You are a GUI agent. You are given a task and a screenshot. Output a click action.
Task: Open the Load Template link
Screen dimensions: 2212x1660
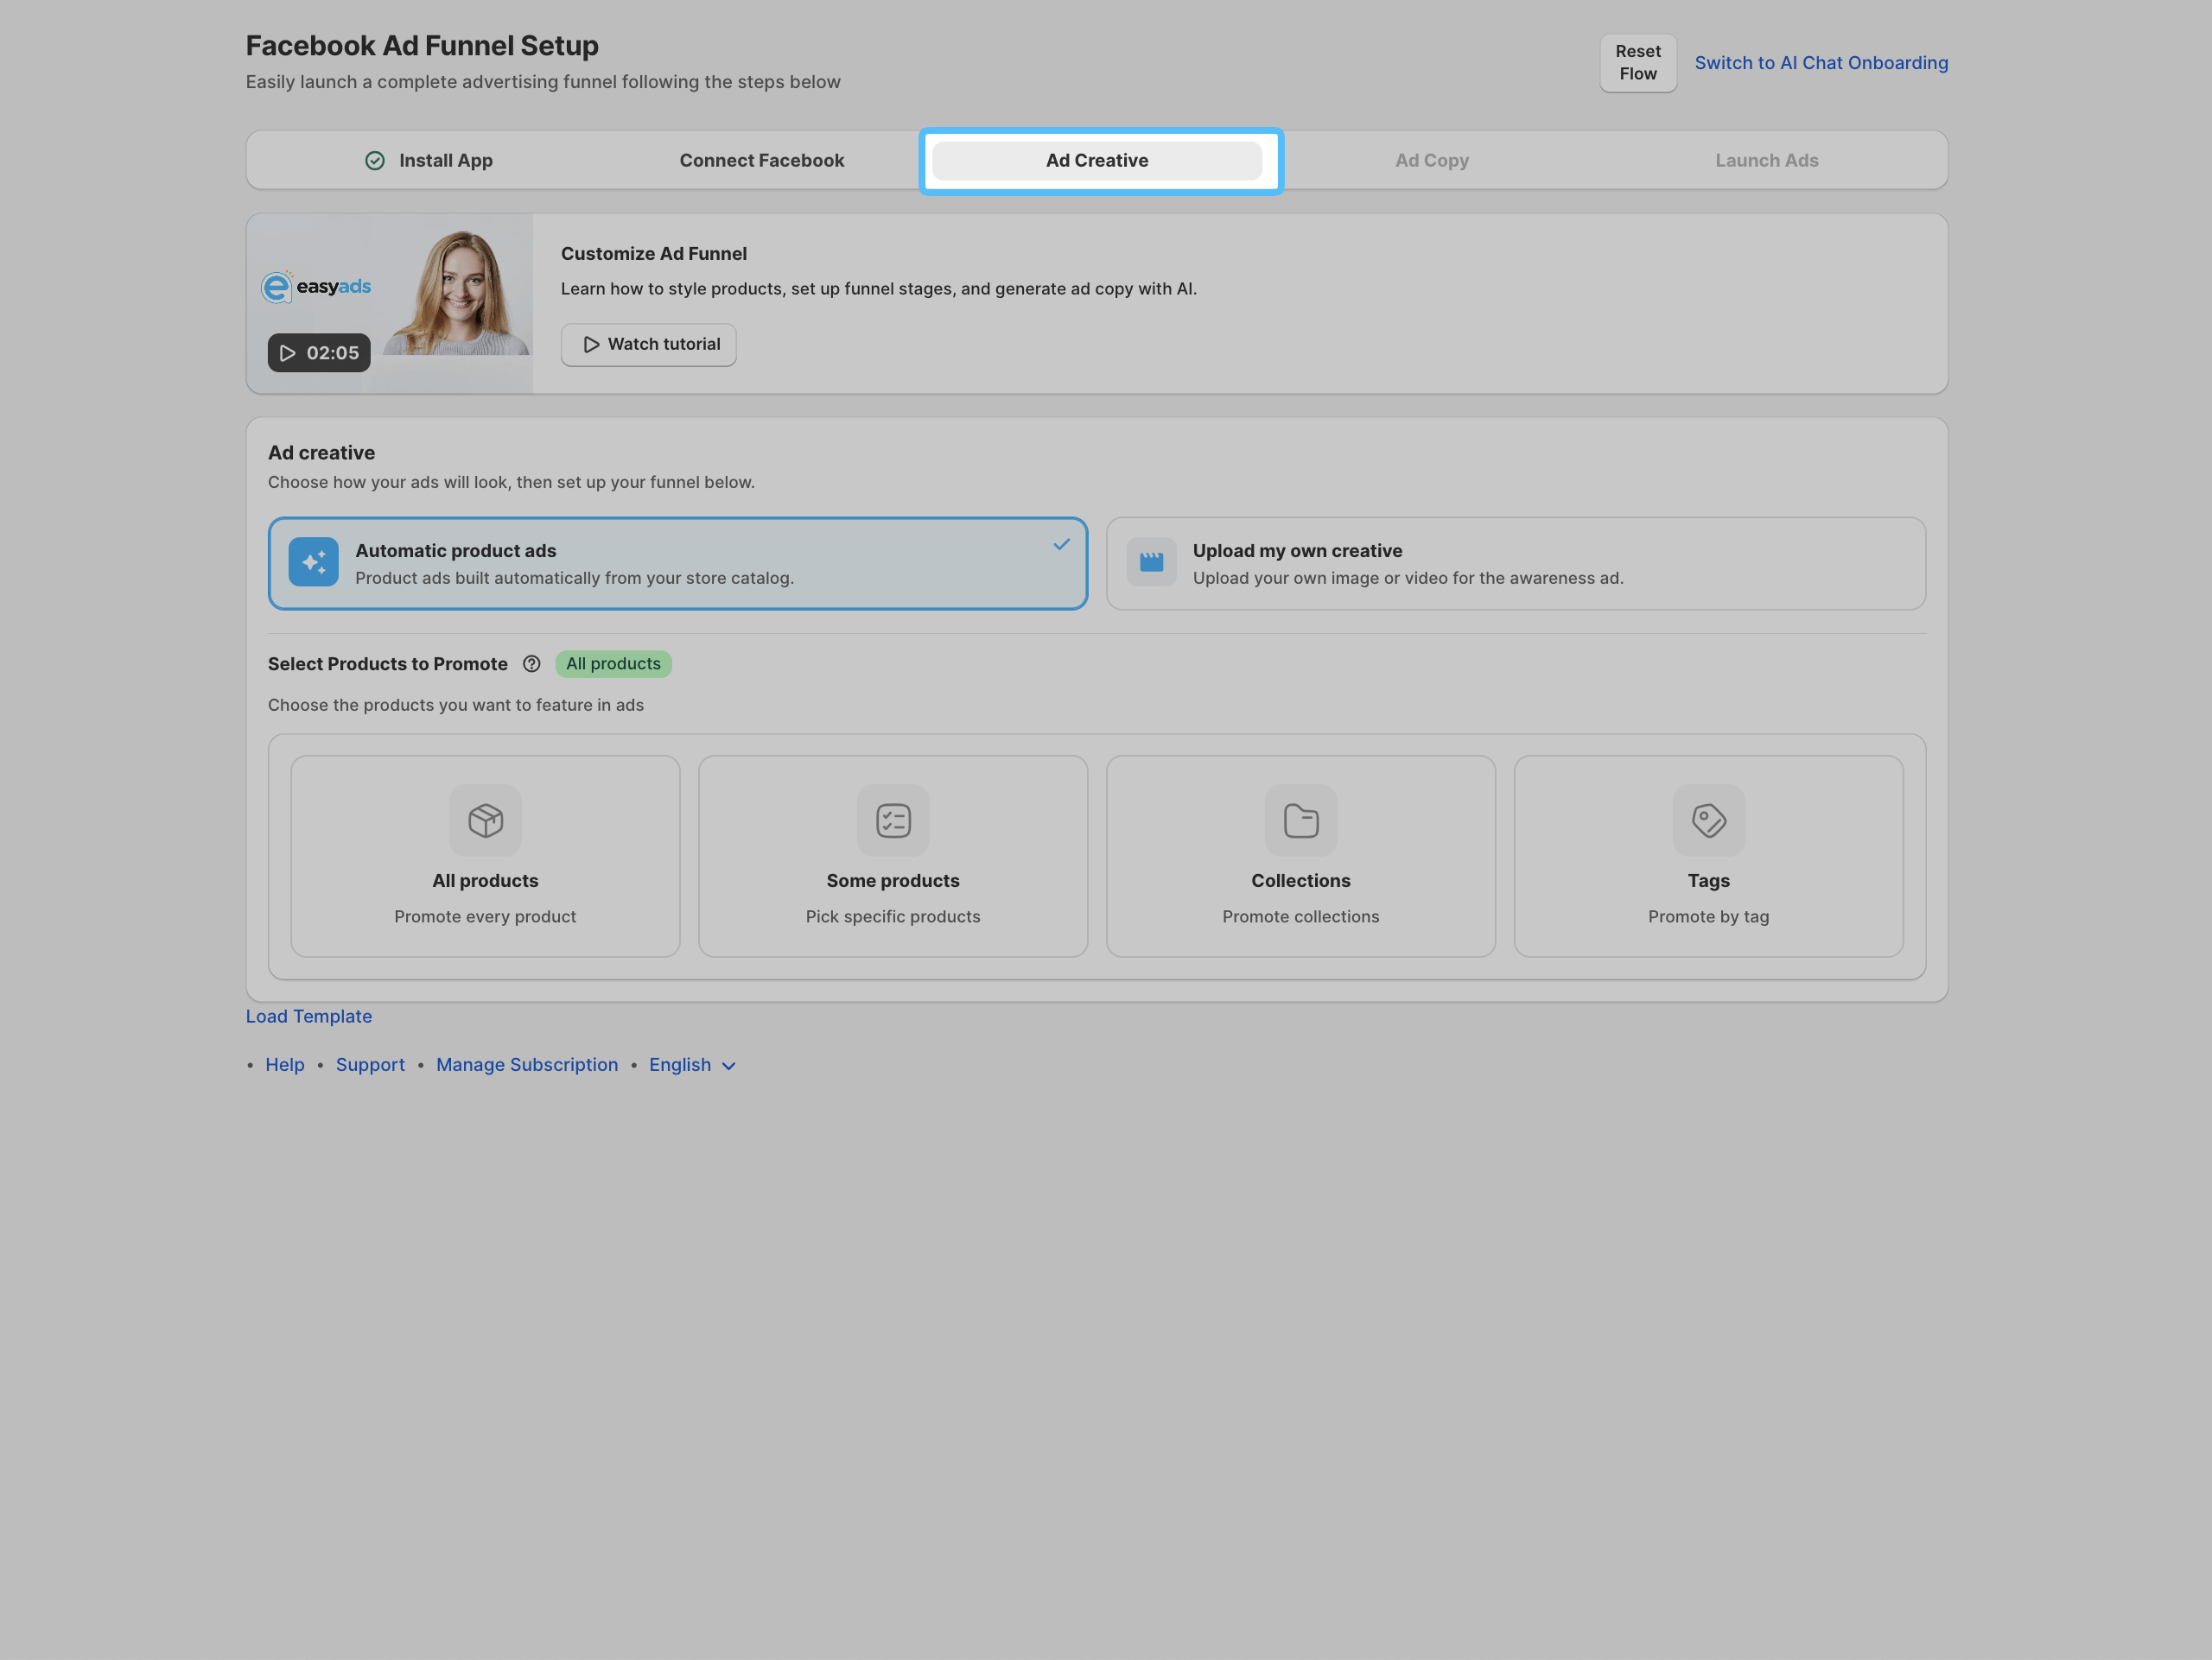[x=309, y=1017]
